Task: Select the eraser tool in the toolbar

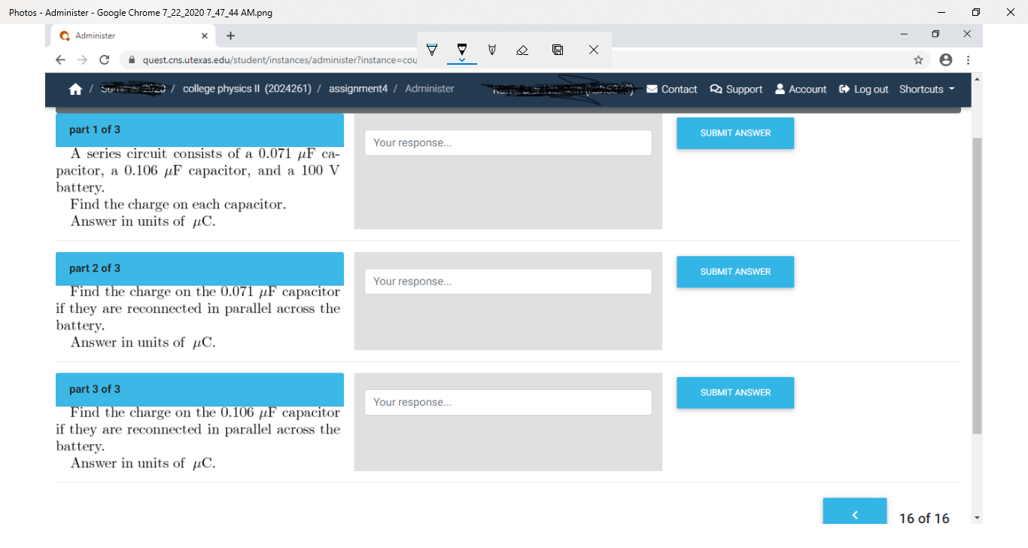Action: 522,50
